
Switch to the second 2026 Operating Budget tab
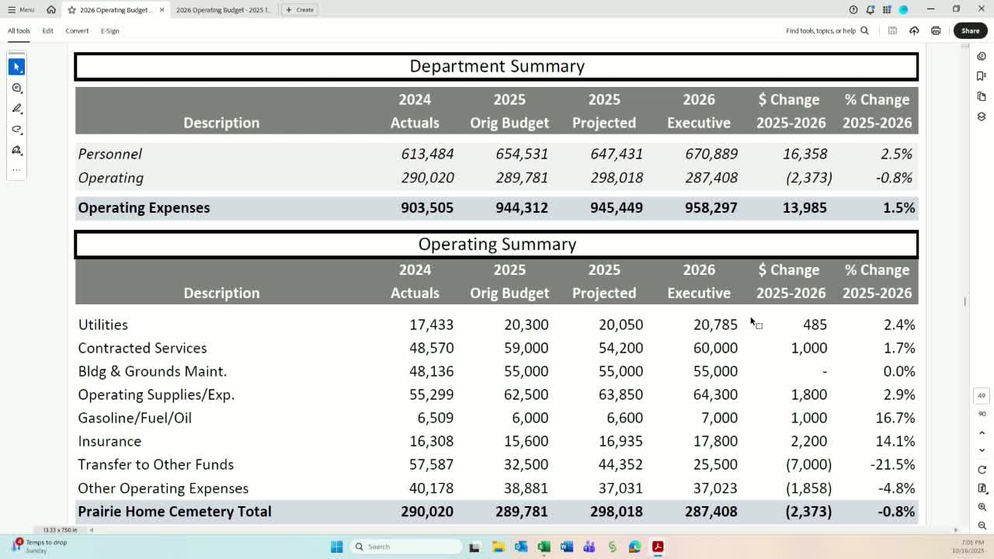click(223, 10)
